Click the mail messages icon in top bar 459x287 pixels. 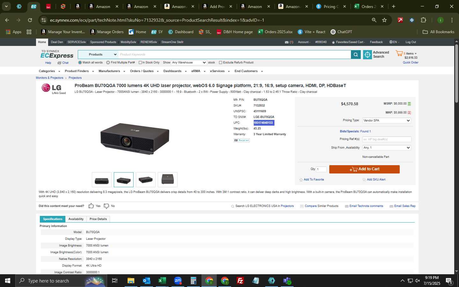click(287, 42)
